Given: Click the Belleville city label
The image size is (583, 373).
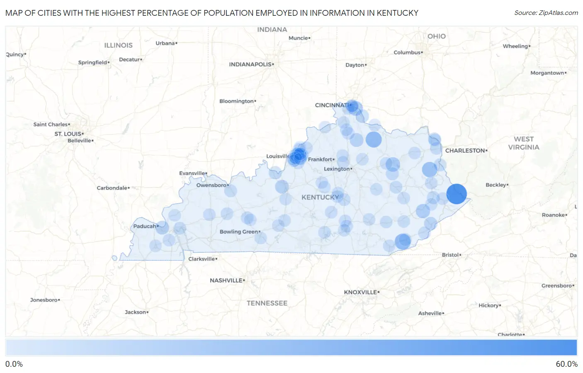Looking at the screenshot, I should (80, 141).
